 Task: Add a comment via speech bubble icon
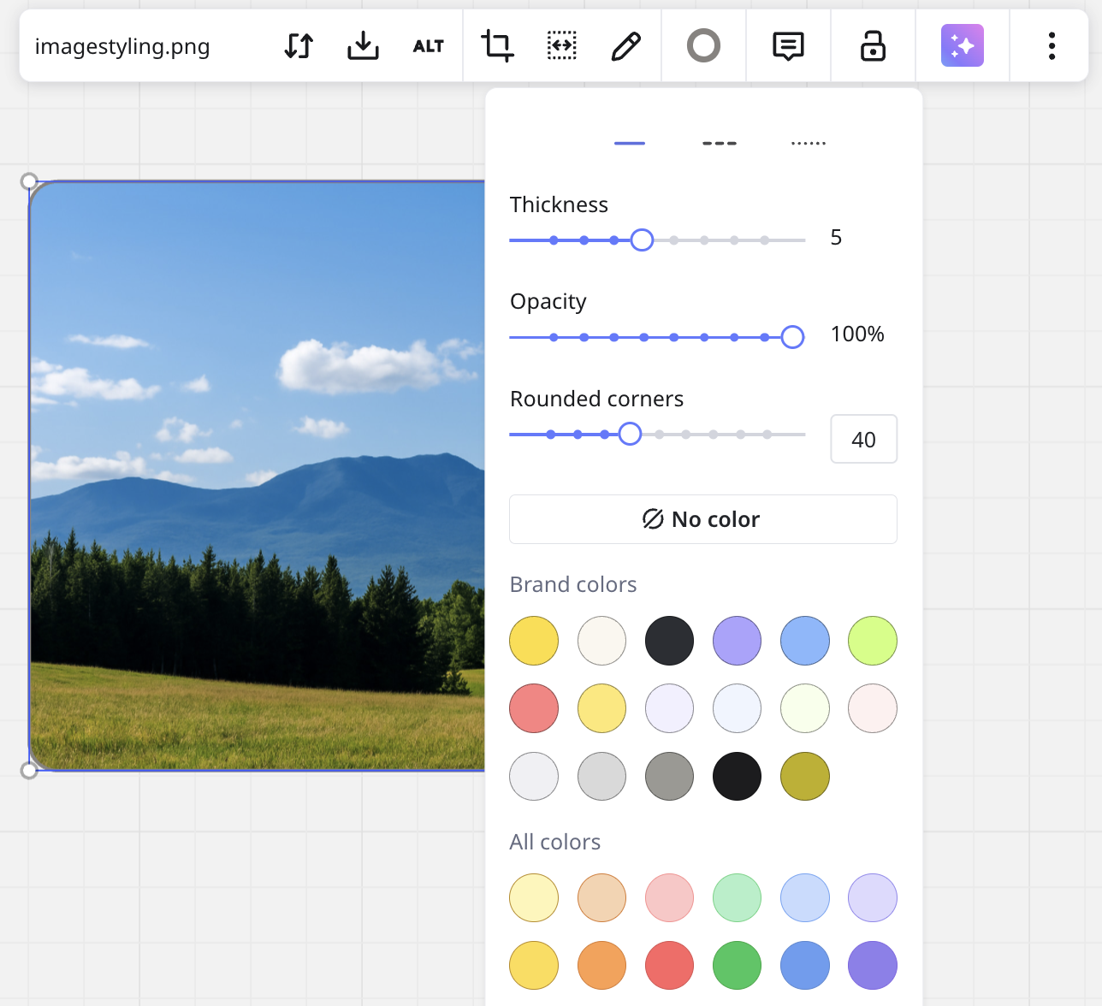[x=788, y=46]
